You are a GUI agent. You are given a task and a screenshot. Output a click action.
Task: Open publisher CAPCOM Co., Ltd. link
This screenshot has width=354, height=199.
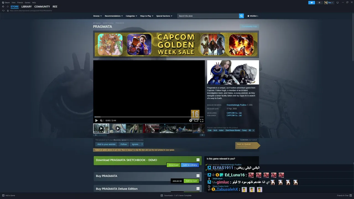[234, 116]
